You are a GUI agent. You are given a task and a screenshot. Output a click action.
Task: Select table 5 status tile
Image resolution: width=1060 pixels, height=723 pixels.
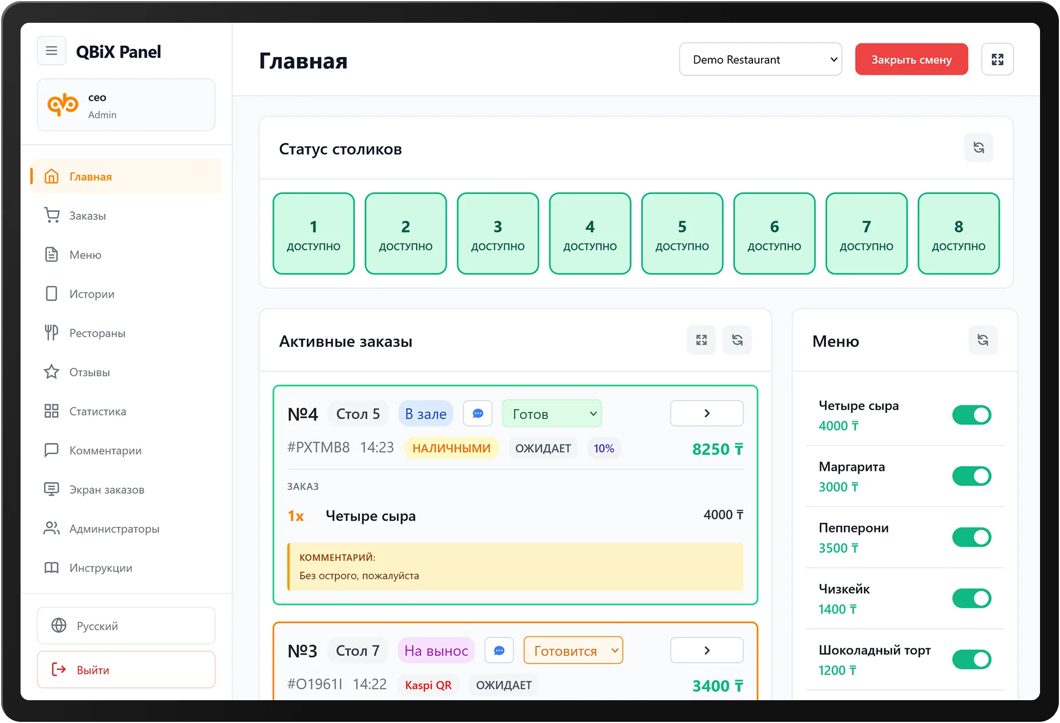[682, 233]
